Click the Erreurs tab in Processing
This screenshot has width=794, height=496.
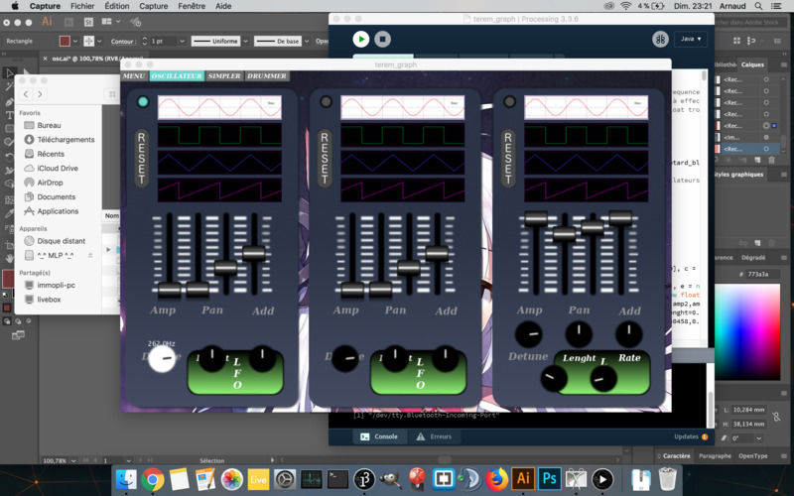point(434,436)
